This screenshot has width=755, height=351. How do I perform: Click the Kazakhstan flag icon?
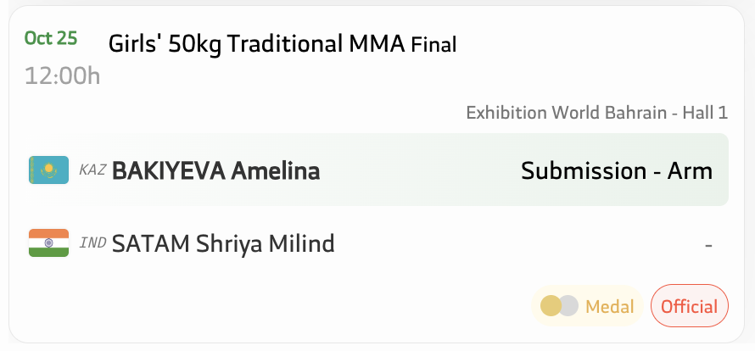[48, 170]
